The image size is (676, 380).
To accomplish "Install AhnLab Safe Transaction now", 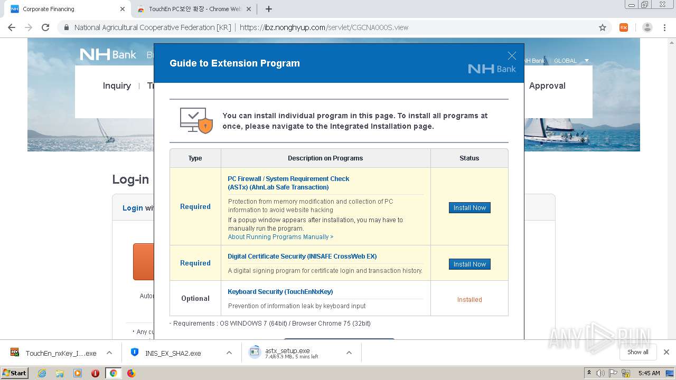I will point(470,208).
